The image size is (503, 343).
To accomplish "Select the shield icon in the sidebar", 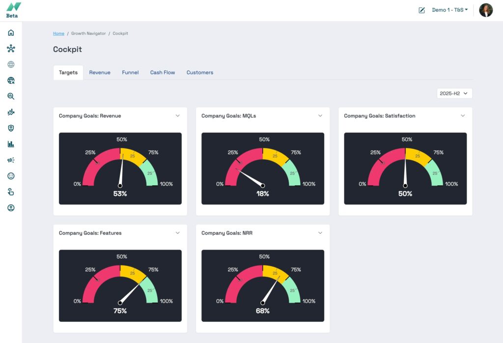I will pyautogui.click(x=11, y=128).
